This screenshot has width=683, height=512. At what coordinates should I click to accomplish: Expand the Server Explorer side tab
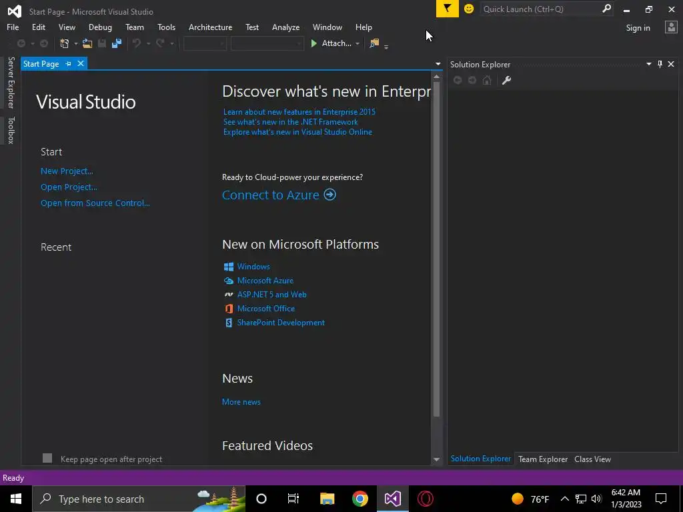[11, 82]
